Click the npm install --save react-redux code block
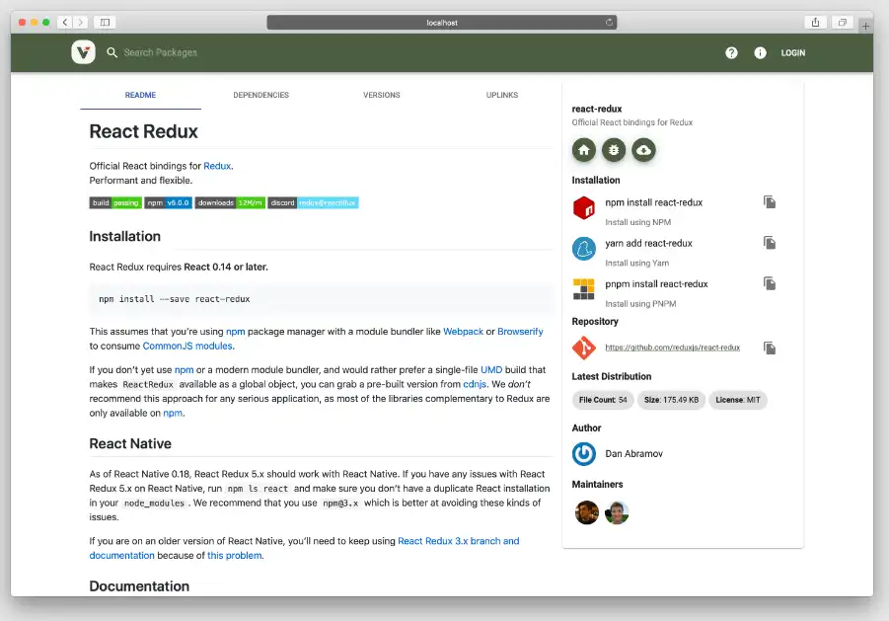 tap(321, 299)
